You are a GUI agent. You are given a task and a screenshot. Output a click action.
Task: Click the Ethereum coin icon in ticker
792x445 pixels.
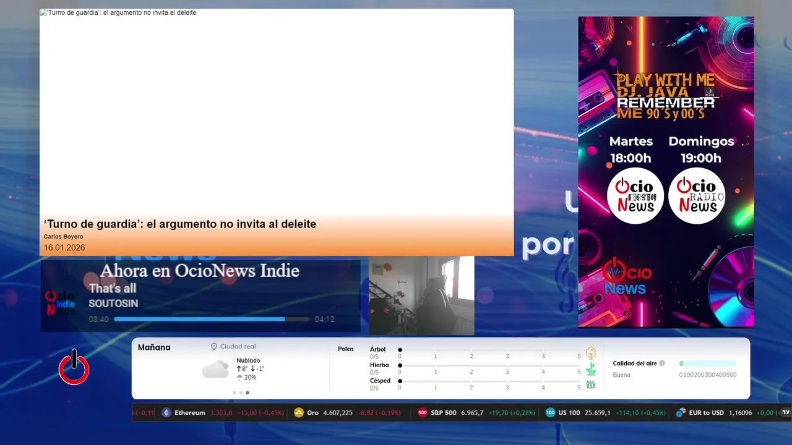coord(166,412)
